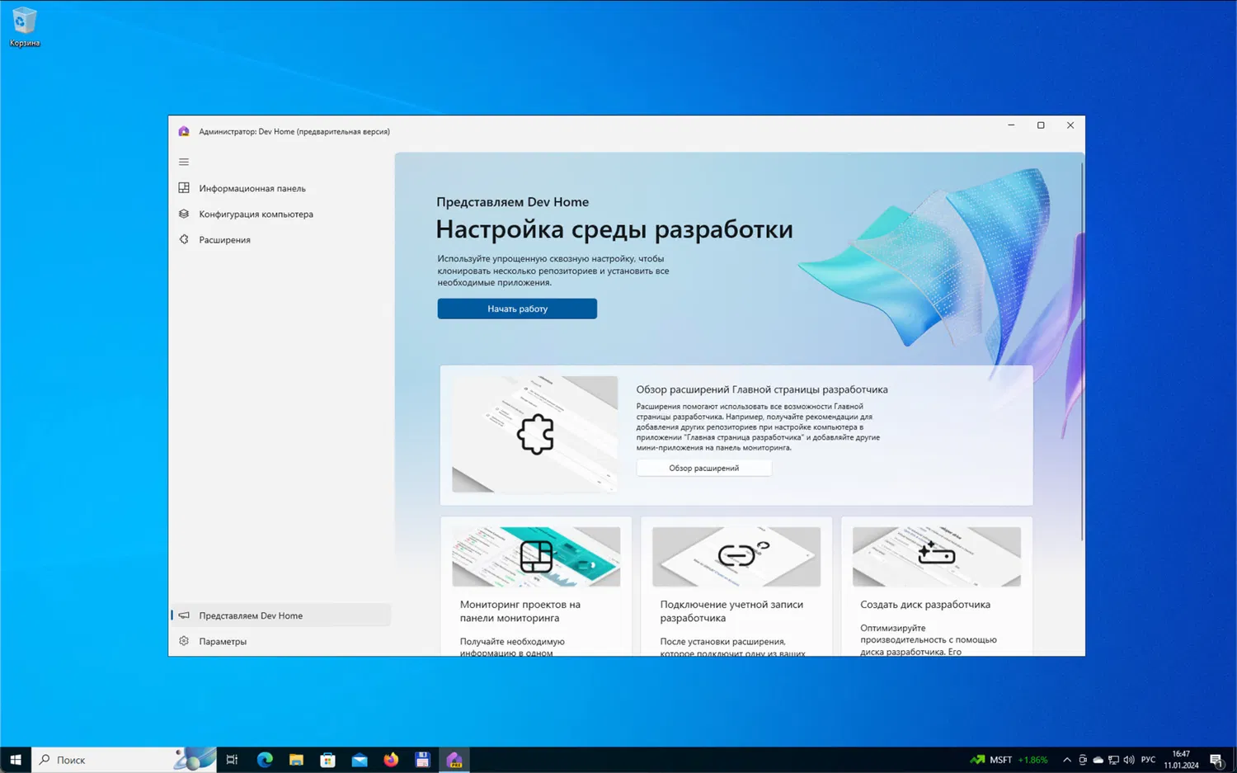Go to Конфигурация компьютера page

280,214
